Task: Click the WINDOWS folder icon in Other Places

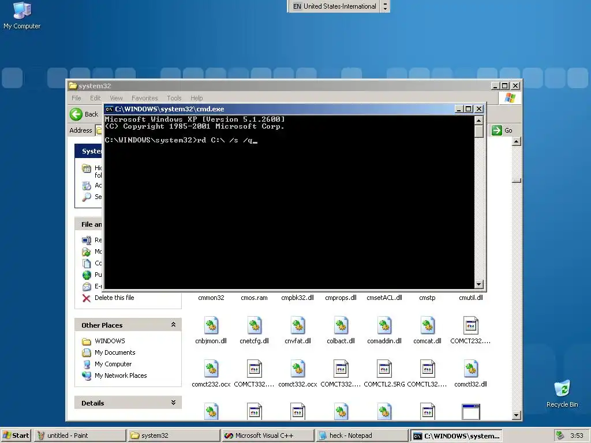Action: (87, 341)
